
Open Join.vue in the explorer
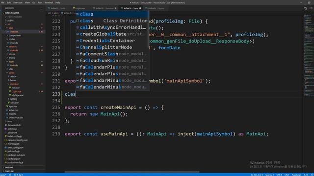pyautogui.click(x=15, y=88)
